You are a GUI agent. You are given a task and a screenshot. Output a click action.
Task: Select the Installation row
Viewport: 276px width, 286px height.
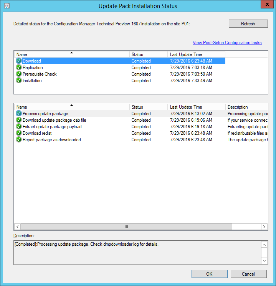click(x=120, y=81)
